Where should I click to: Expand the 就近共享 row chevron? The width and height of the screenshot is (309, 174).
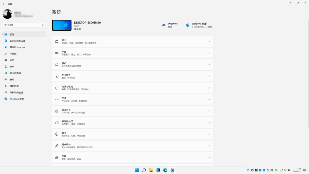click(x=209, y=111)
